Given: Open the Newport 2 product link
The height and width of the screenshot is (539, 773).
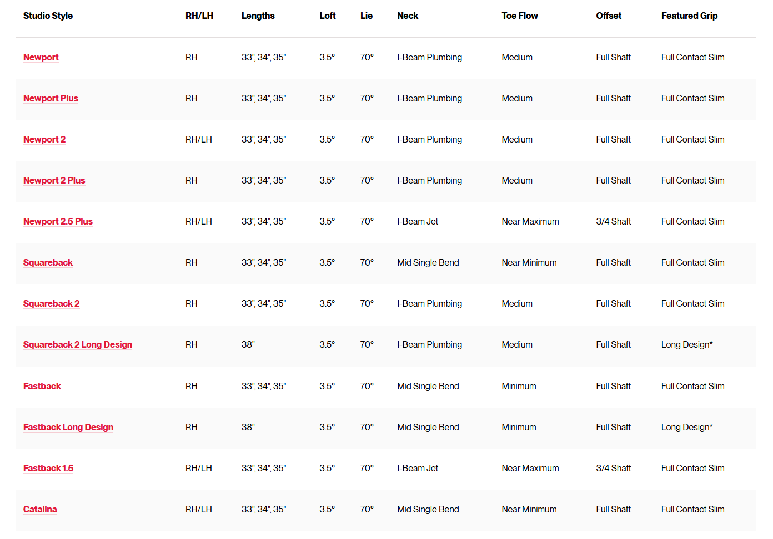Looking at the screenshot, I should click(x=44, y=139).
